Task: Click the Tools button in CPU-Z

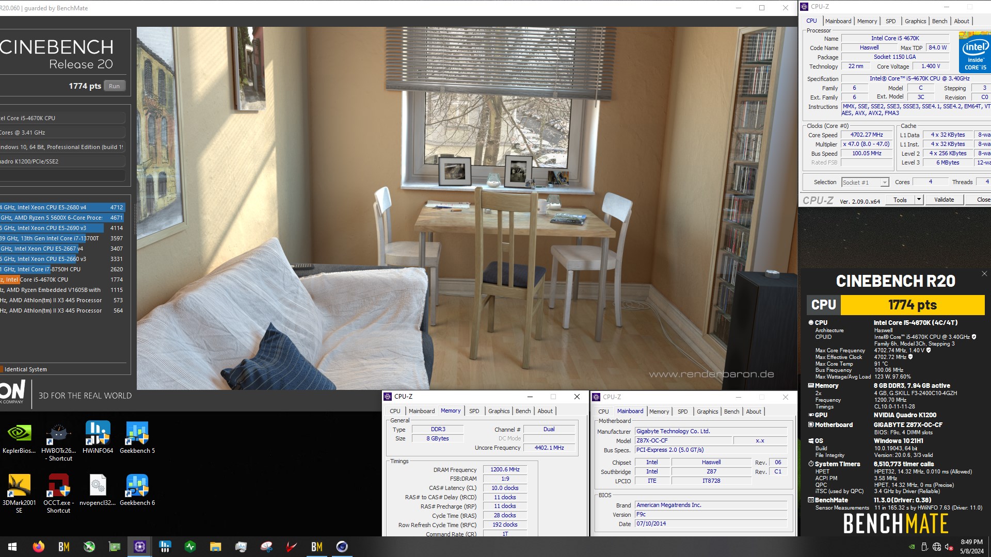Action: [x=900, y=200]
